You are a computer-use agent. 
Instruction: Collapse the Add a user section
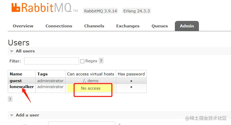[x=27, y=115]
